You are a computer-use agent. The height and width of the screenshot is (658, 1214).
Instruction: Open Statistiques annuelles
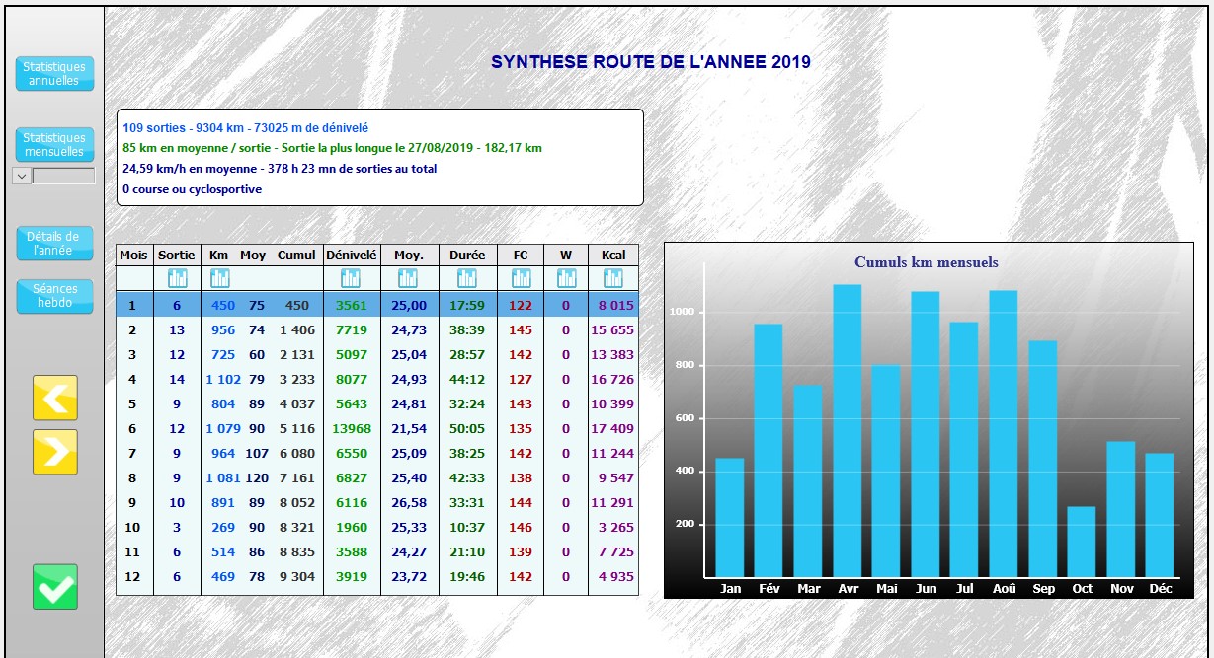[55, 74]
